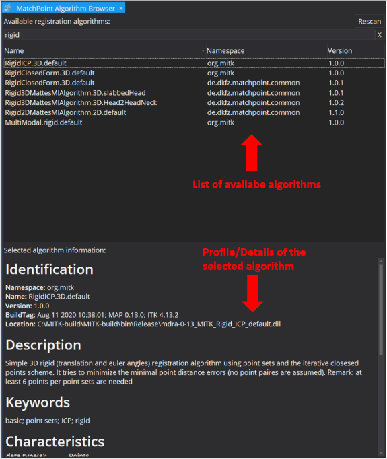Select Rigid2DMattesMIAlgorithm.2D.default entry
This screenshot has width=387, height=459.
[x=194, y=112]
